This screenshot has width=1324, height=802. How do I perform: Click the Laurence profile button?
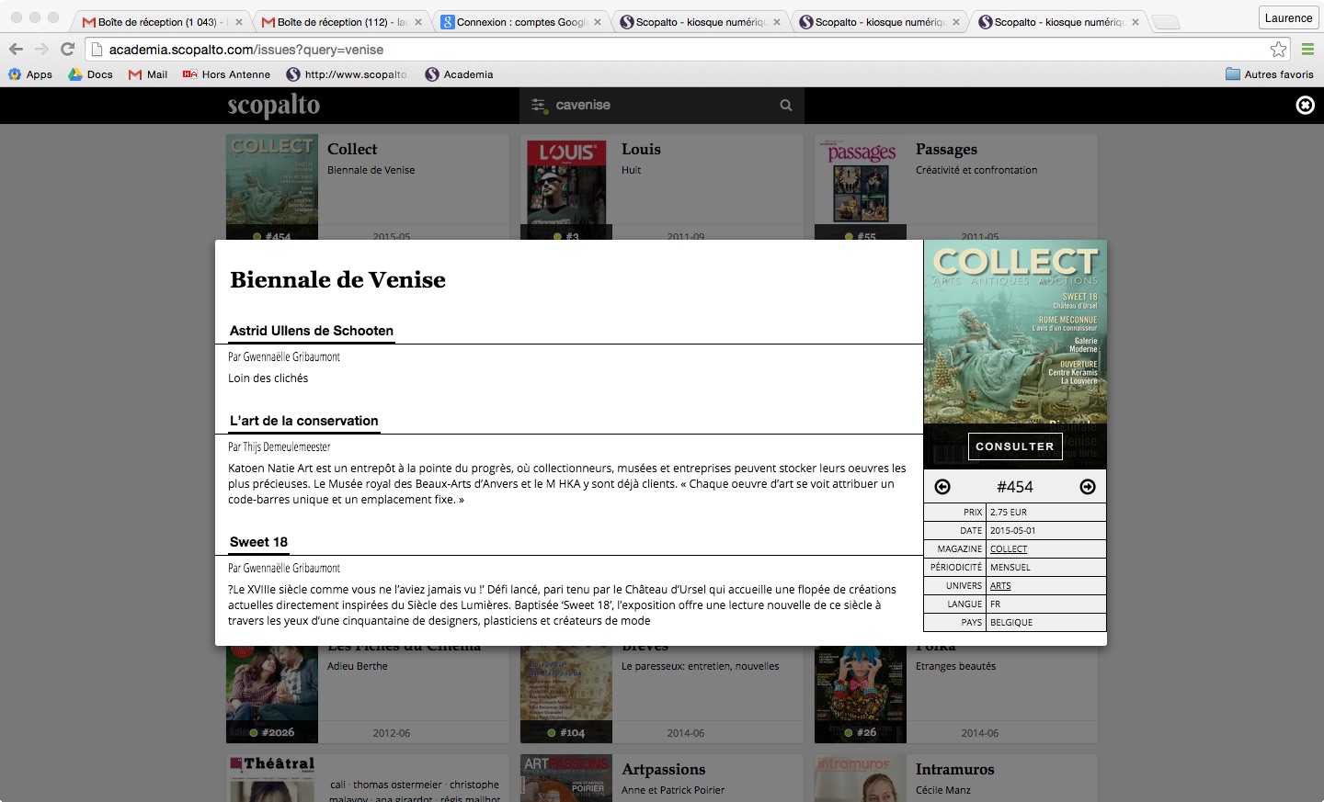(x=1288, y=17)
